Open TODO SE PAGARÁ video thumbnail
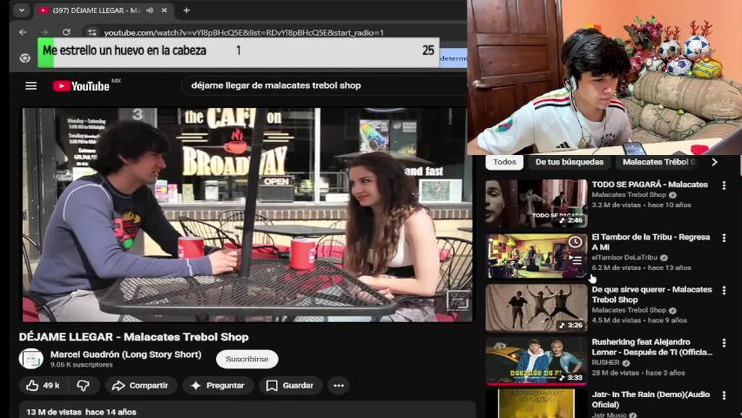 coord(536,203)
